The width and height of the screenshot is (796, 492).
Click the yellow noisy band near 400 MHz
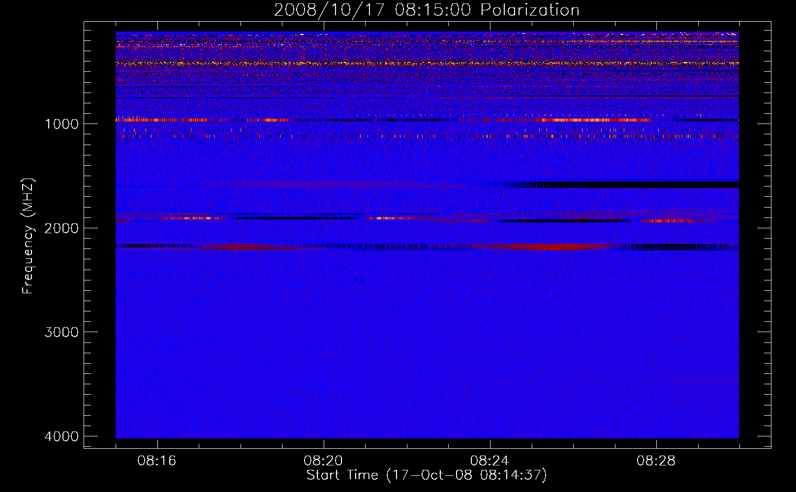coord(427,63)
